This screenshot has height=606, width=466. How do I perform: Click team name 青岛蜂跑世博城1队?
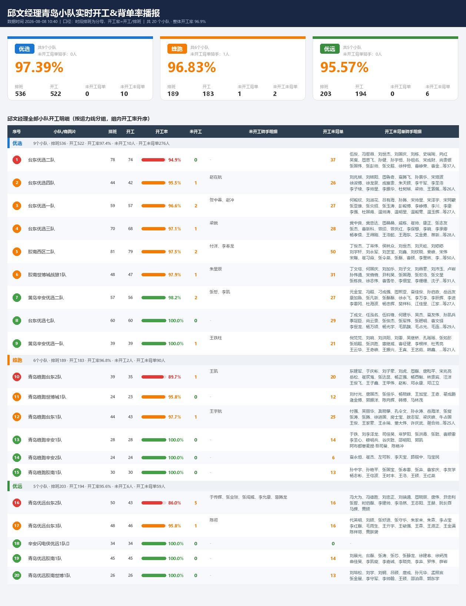click(x=47, y=397)
